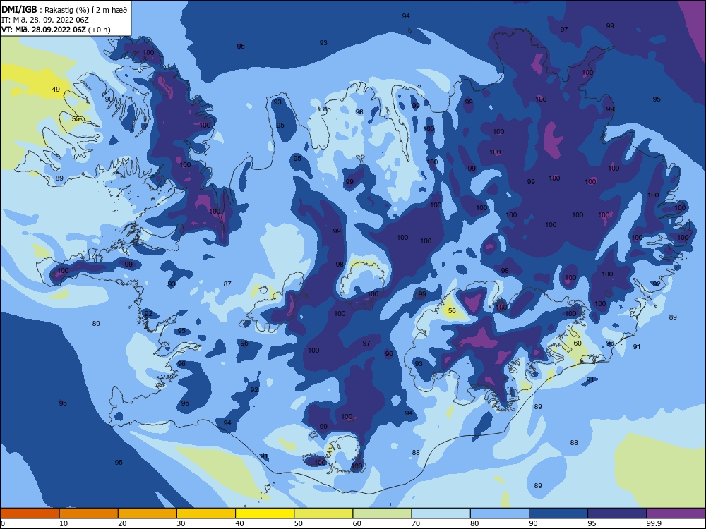
Task: Select the pale yellow 50–60 legend swatch
Action: 323,513
